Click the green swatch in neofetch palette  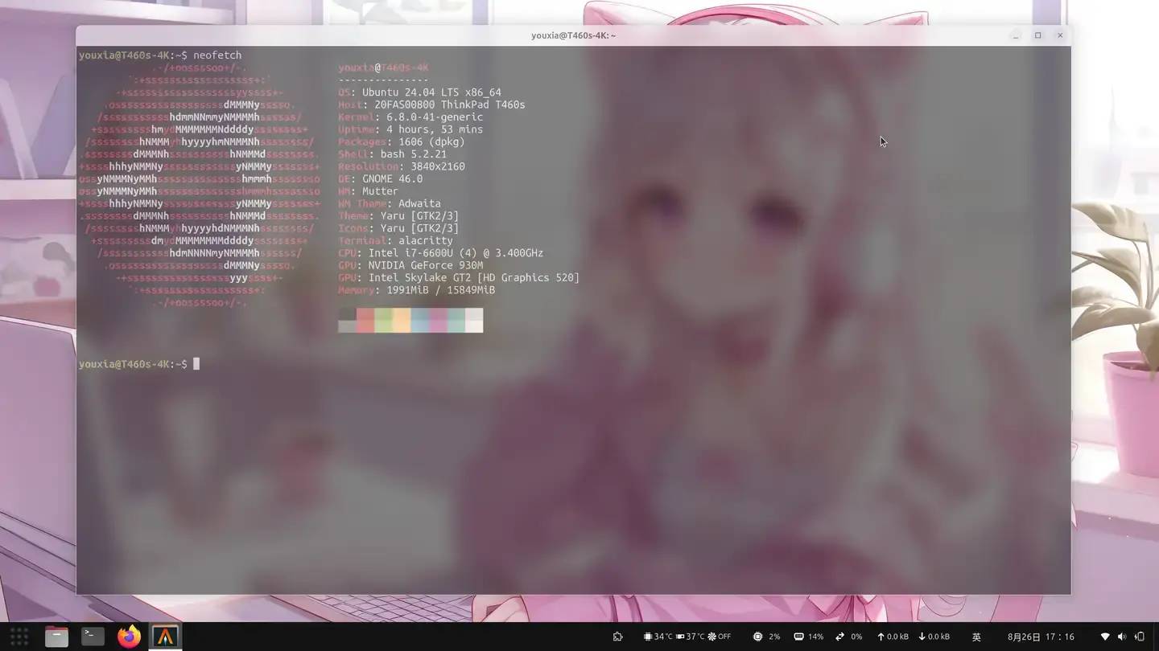click(383, 320)
